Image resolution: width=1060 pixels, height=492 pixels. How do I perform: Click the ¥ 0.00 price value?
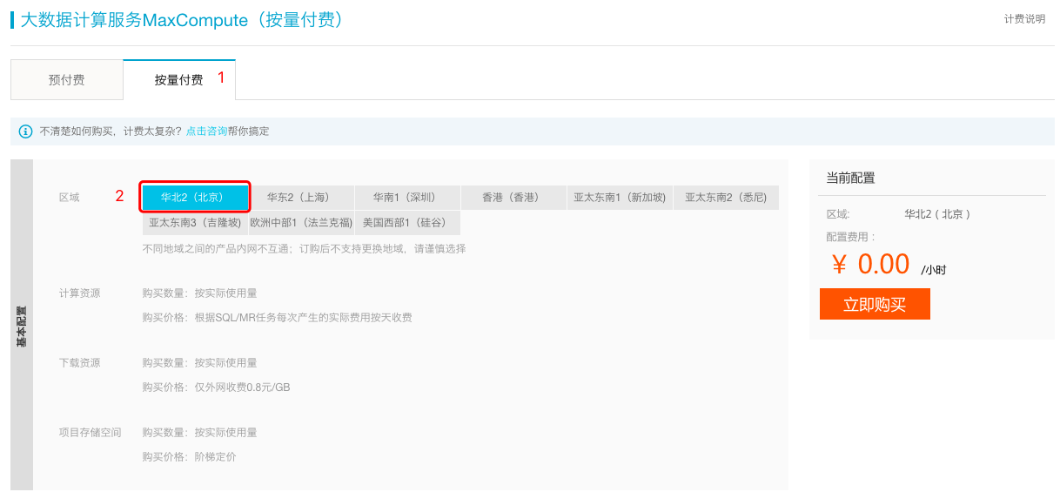click(870, 264)
